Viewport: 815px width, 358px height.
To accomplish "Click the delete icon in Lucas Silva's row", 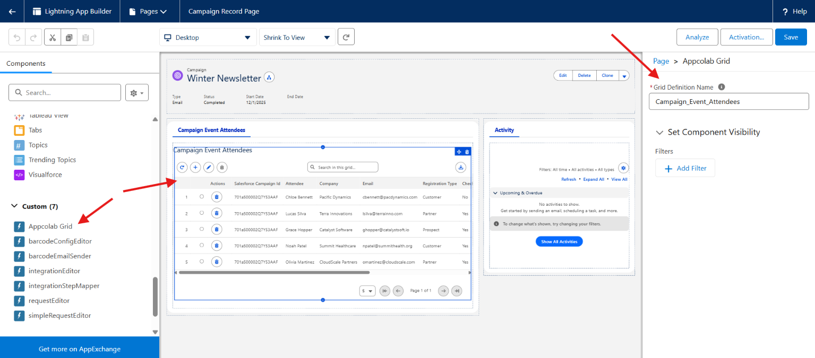I will 217,213.
